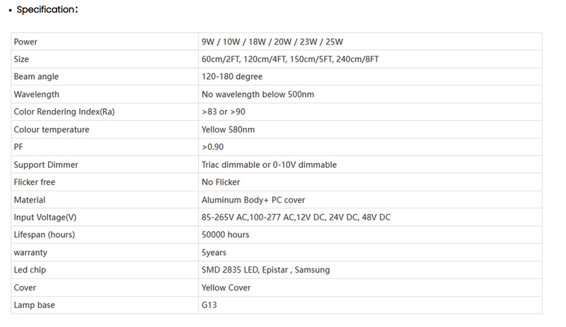The width and height of the screenshot is (566, 327).
Task: Click the Yellow Cover value
Action: [226, 287]
